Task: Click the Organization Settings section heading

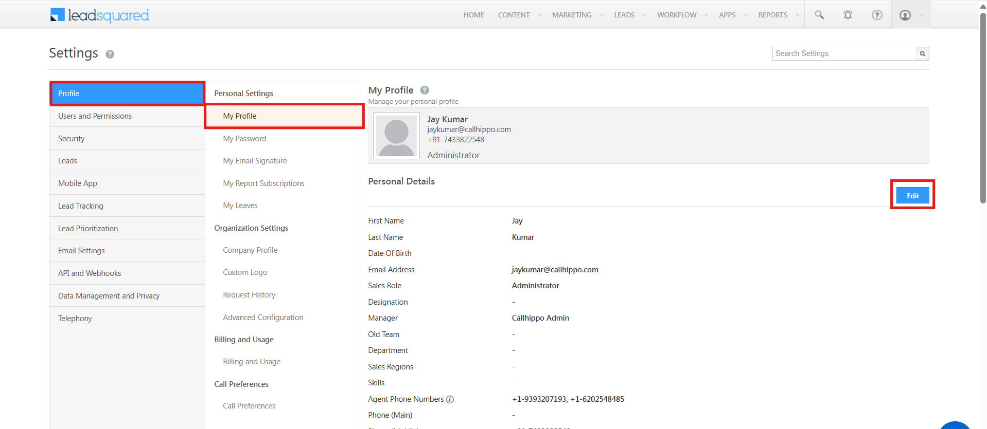Action: tap(251, 228)
